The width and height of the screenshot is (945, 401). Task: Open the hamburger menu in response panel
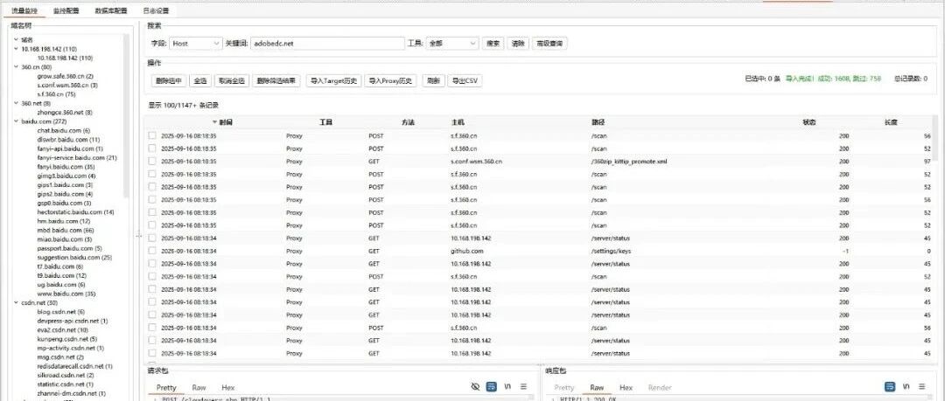(x=922, y=386)
